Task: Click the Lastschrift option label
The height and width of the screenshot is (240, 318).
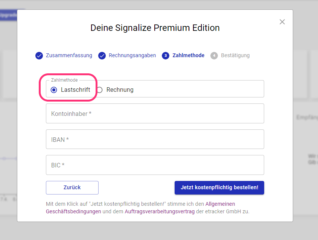Action: click(x=75, y=90)
